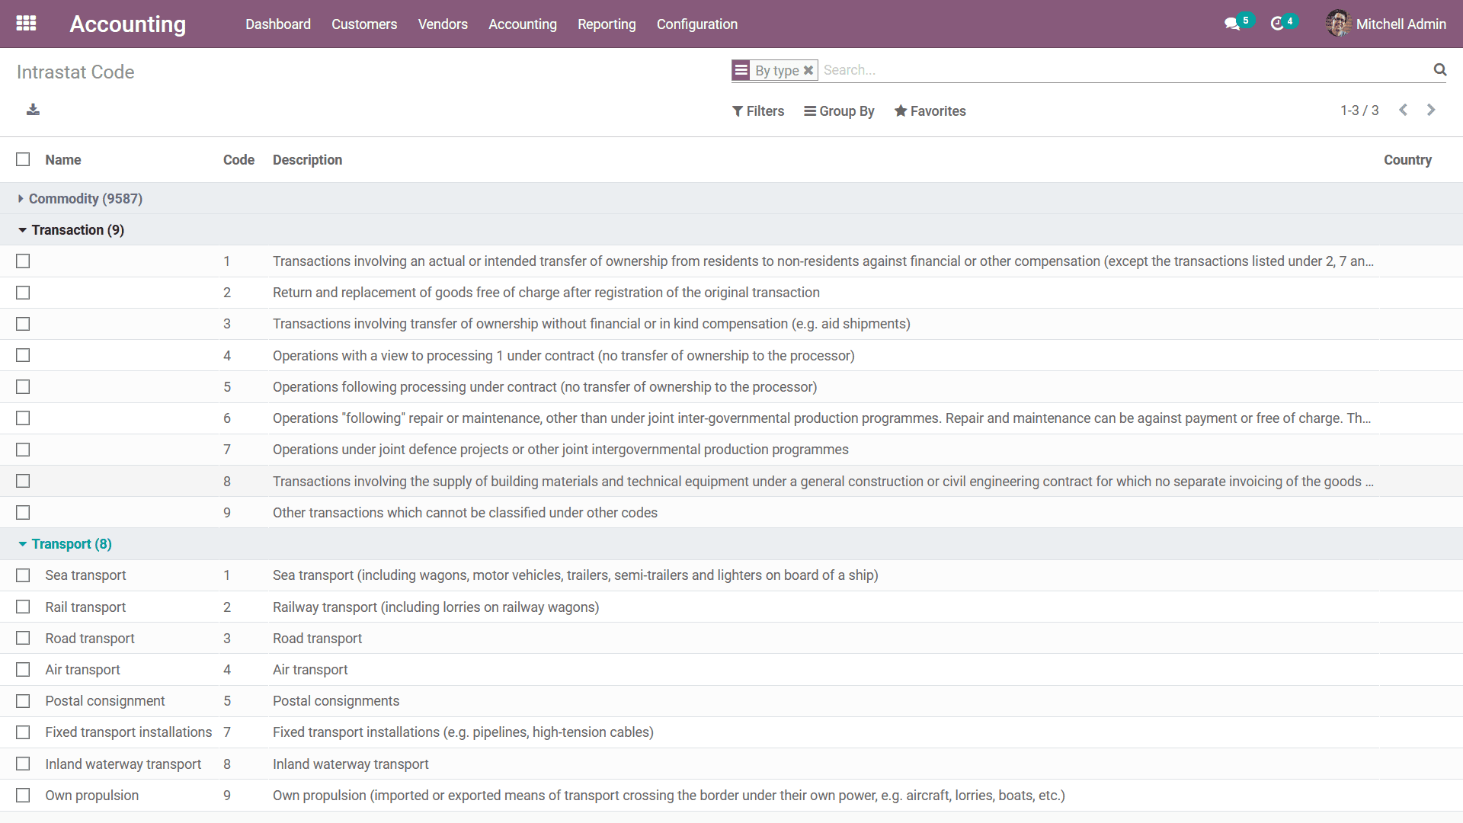Select the Rail transport checkbox
This screenshot has height=823, width=1463.
coord(23,607)
